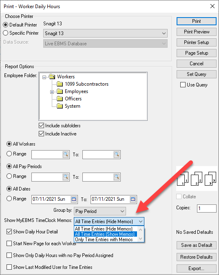Open calendar picker for end date
The width and height of the screenshot is (219, 275).
tap(133, 200)
